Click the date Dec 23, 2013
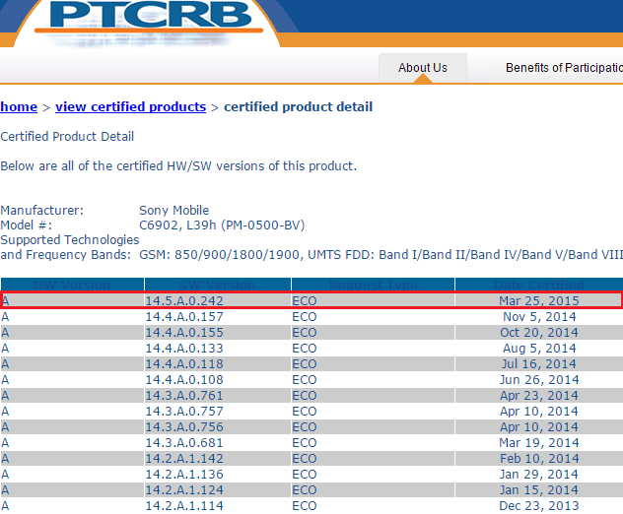The height and width of the screenshot is (514, 623). coord(539,506)
